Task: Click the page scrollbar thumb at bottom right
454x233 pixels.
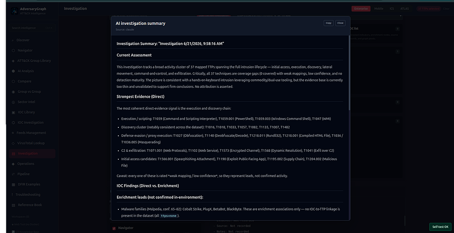Action: click(405, 221)
